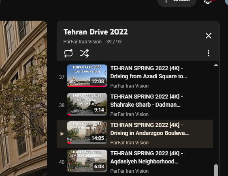228x176 pixels.
Task: Close the Tehran Drive 2022 playlist panel
Action: tap(209, 36)
